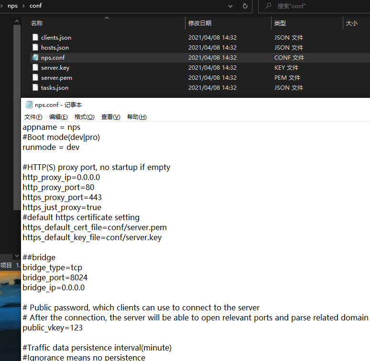Click the nps.conf notepad file icon
Screen dimensions: 370x361
35,57
